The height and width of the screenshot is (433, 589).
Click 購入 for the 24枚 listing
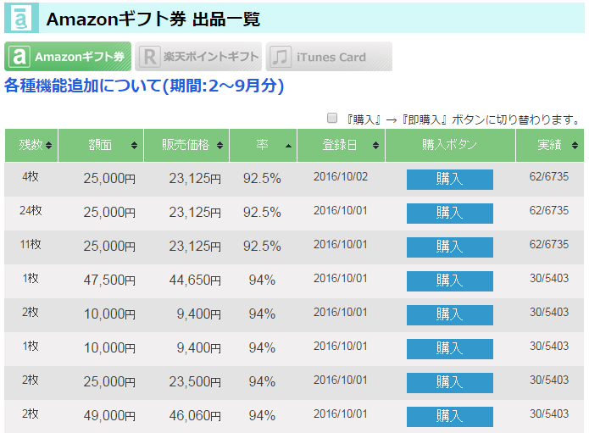click(x=450, y=214)
